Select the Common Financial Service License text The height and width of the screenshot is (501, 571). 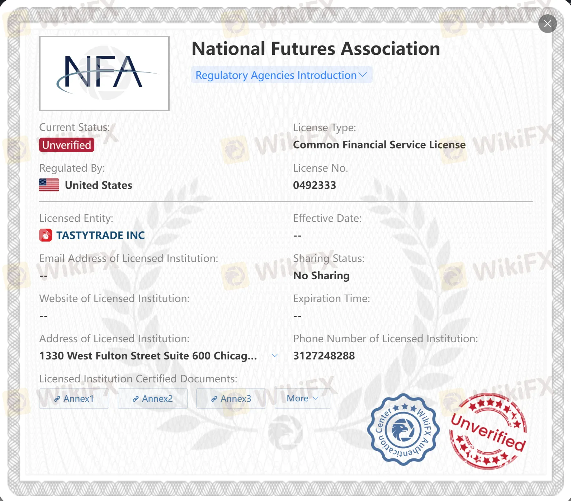(x=379, y=145)
